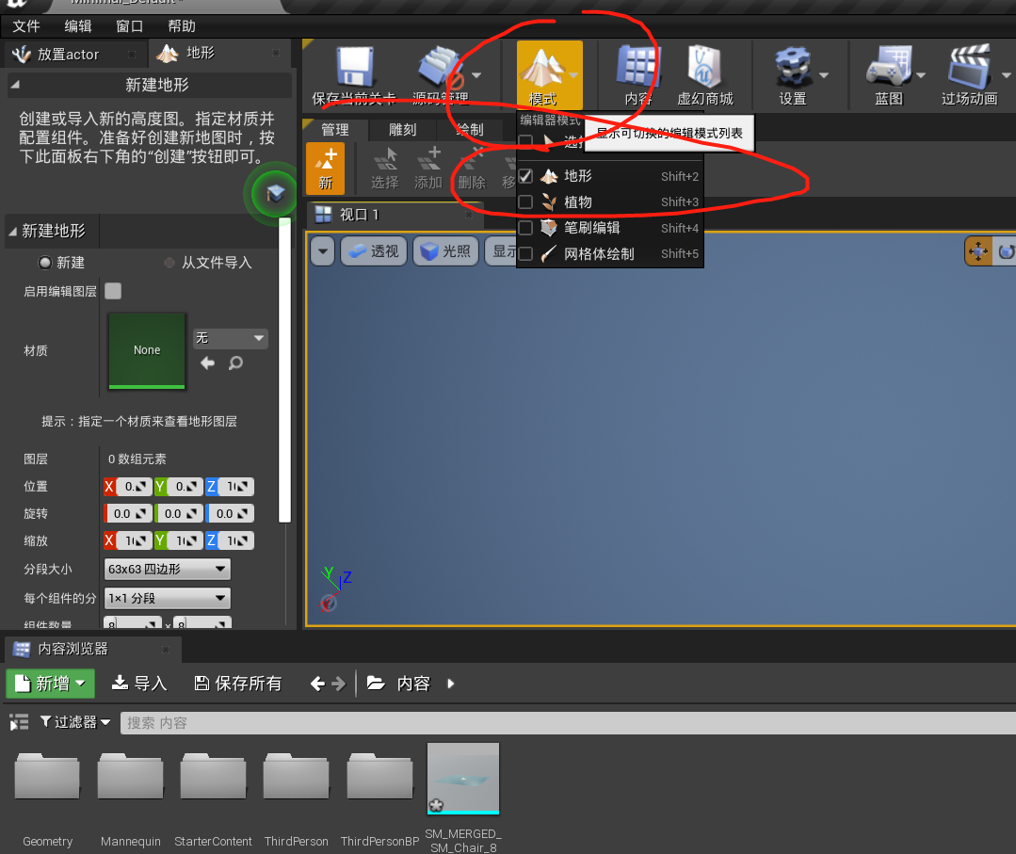1016x854 pixels.
Task: Click the Modes (模式) mountain icon
Action: [x=543, y=68]
